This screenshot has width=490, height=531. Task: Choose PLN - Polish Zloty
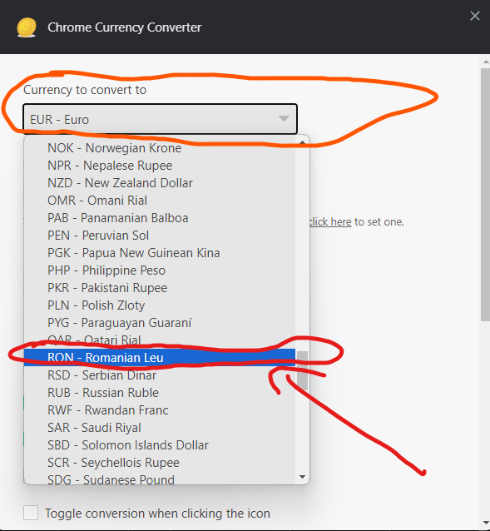coord(160,305)
